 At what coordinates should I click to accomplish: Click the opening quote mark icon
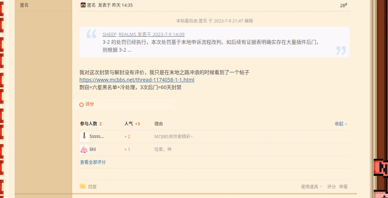point(91,34)
